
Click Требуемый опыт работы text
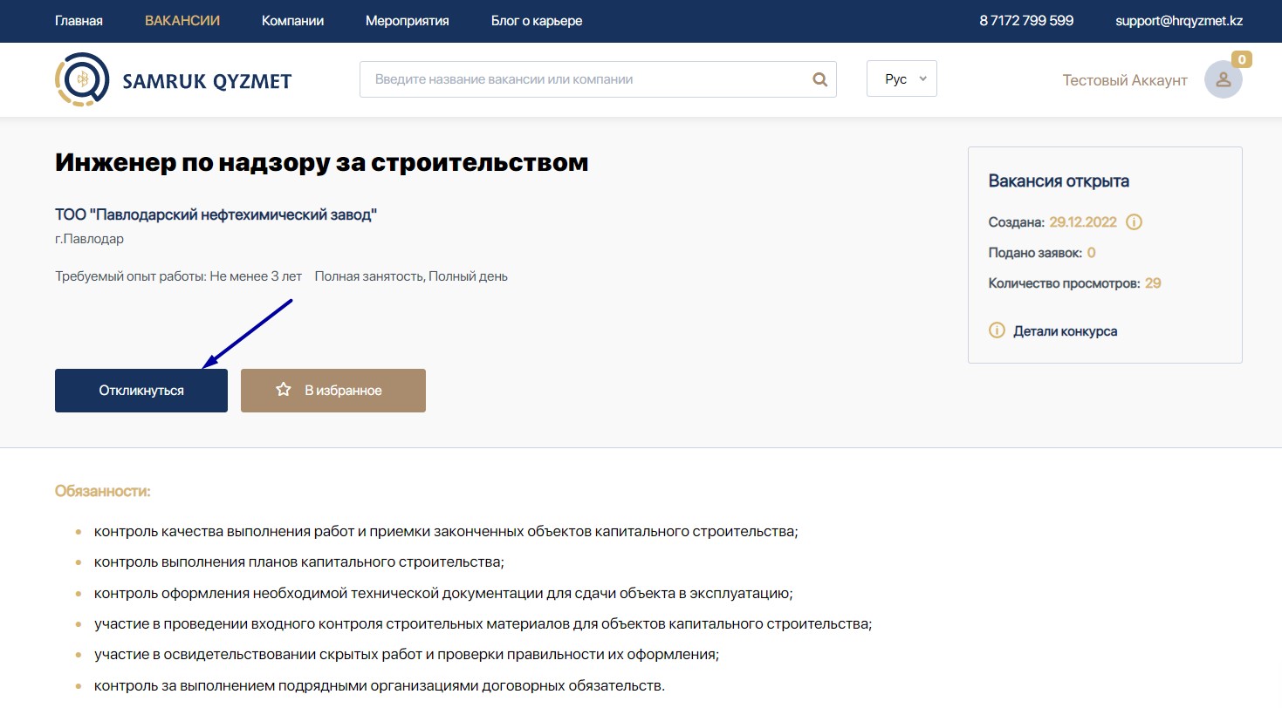(178, 276)
